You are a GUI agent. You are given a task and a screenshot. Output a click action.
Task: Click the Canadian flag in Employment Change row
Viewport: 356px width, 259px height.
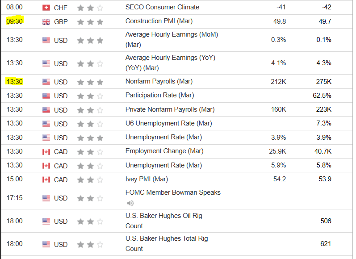point(46,152)
